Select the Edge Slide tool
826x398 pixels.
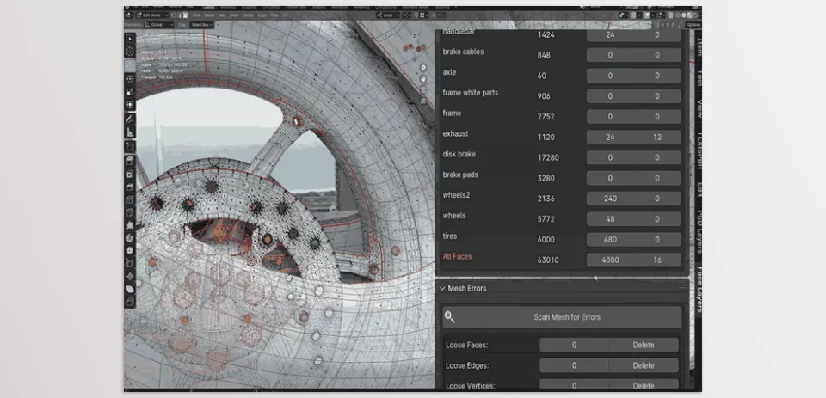[130, 263]
